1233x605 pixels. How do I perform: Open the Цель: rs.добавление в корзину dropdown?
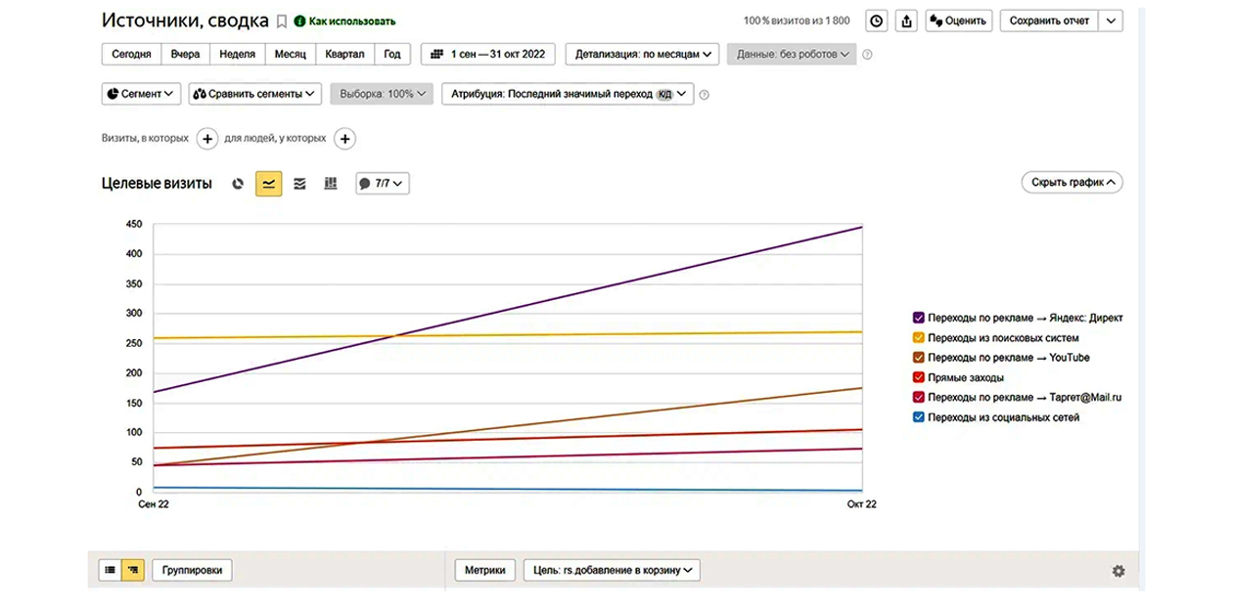[x=612, y=570]
